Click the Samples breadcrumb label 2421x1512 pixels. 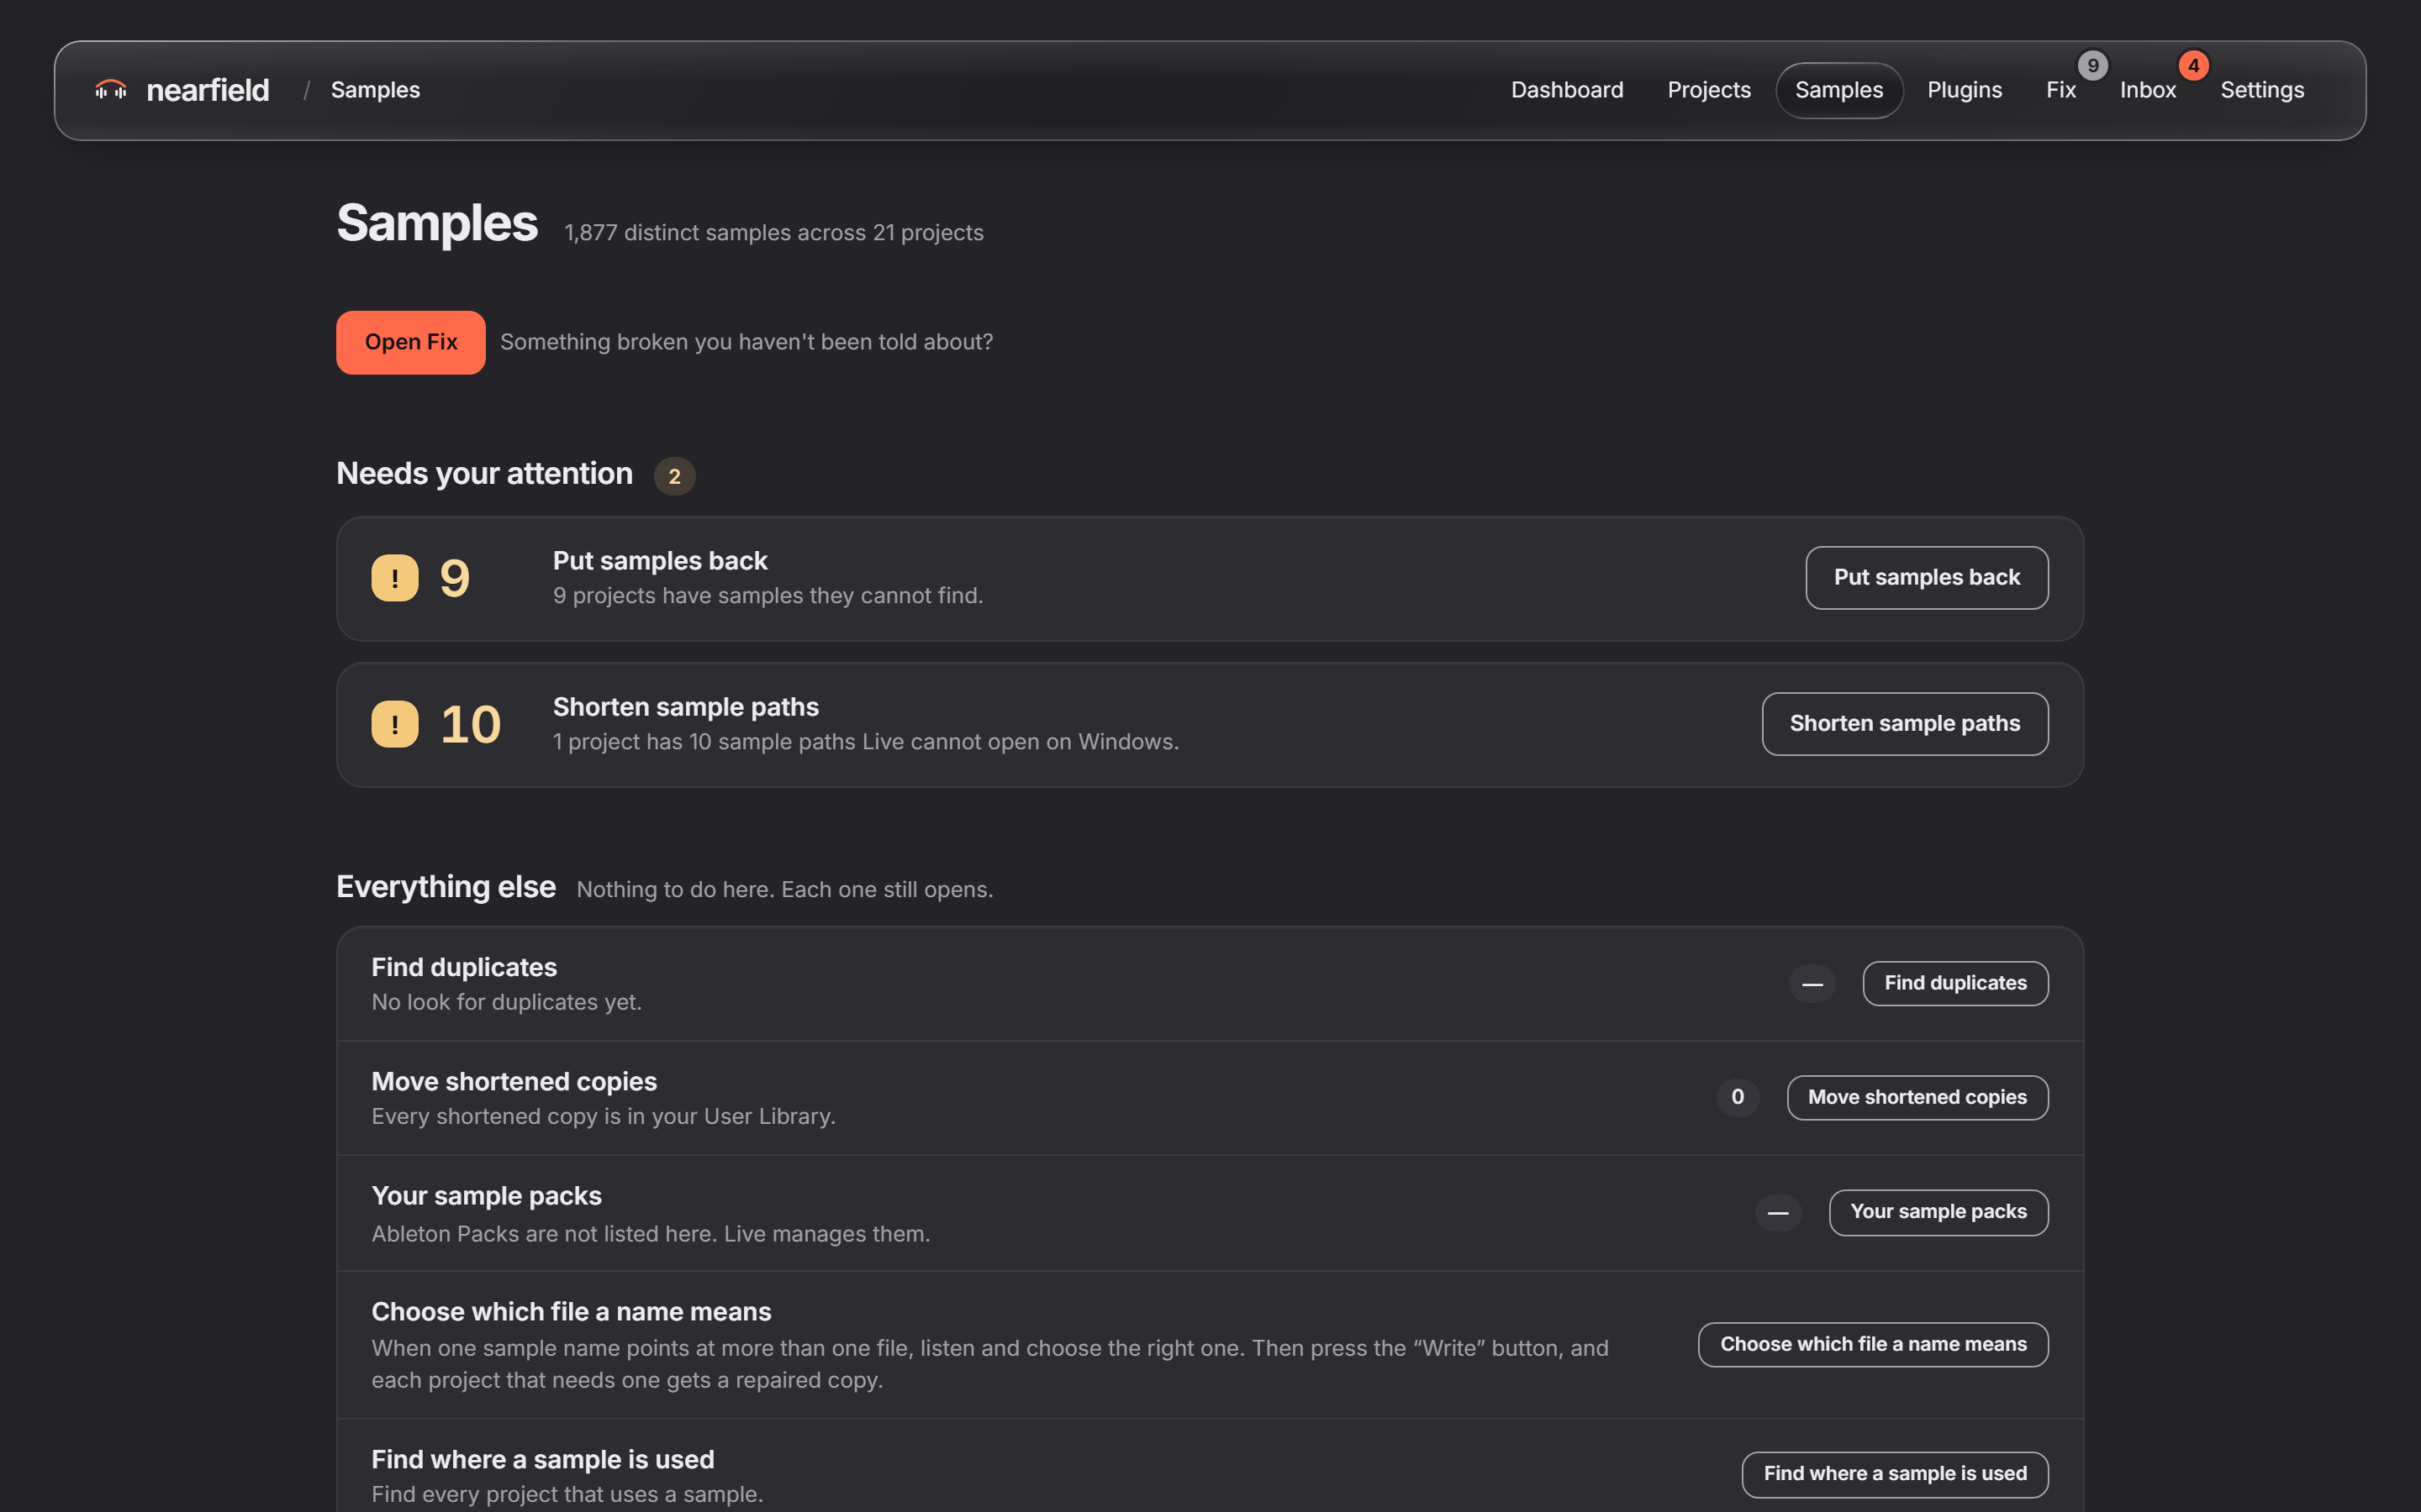pos(375,90)
